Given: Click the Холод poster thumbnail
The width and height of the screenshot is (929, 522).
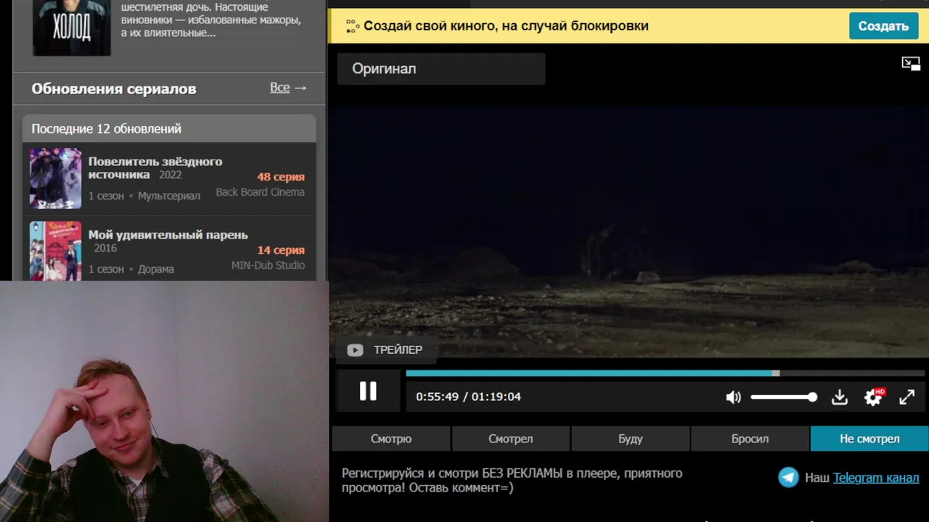Looking at the screenshot, I should [72, 28].
